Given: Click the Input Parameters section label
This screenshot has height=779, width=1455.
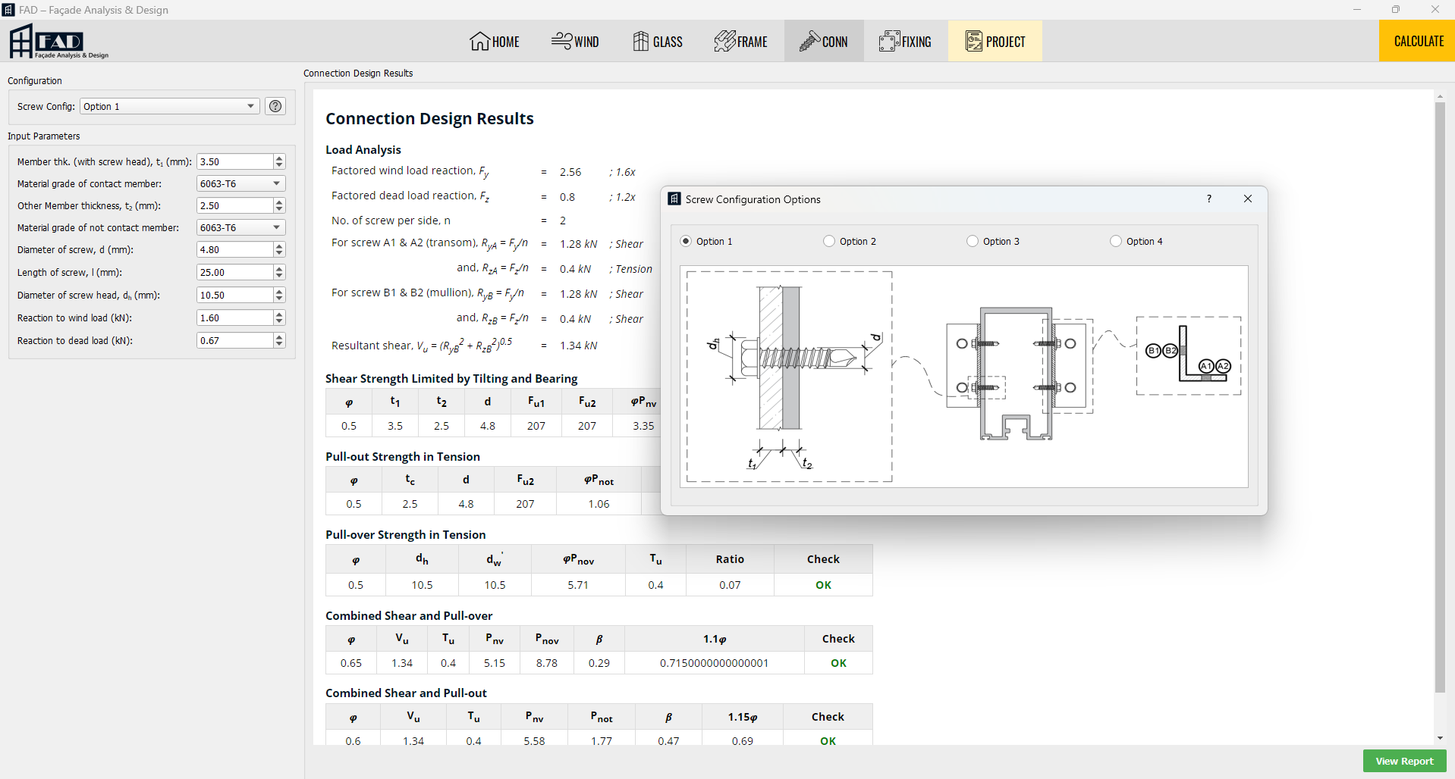Looking at the screenshot, I should click(x=44, y=136).
